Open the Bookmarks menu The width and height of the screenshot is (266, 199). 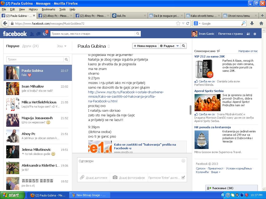tap(48, 9)
